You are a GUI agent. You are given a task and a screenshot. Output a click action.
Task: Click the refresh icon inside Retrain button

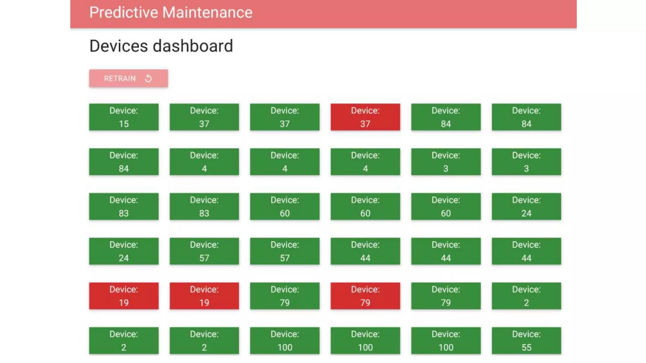[148, 78]
